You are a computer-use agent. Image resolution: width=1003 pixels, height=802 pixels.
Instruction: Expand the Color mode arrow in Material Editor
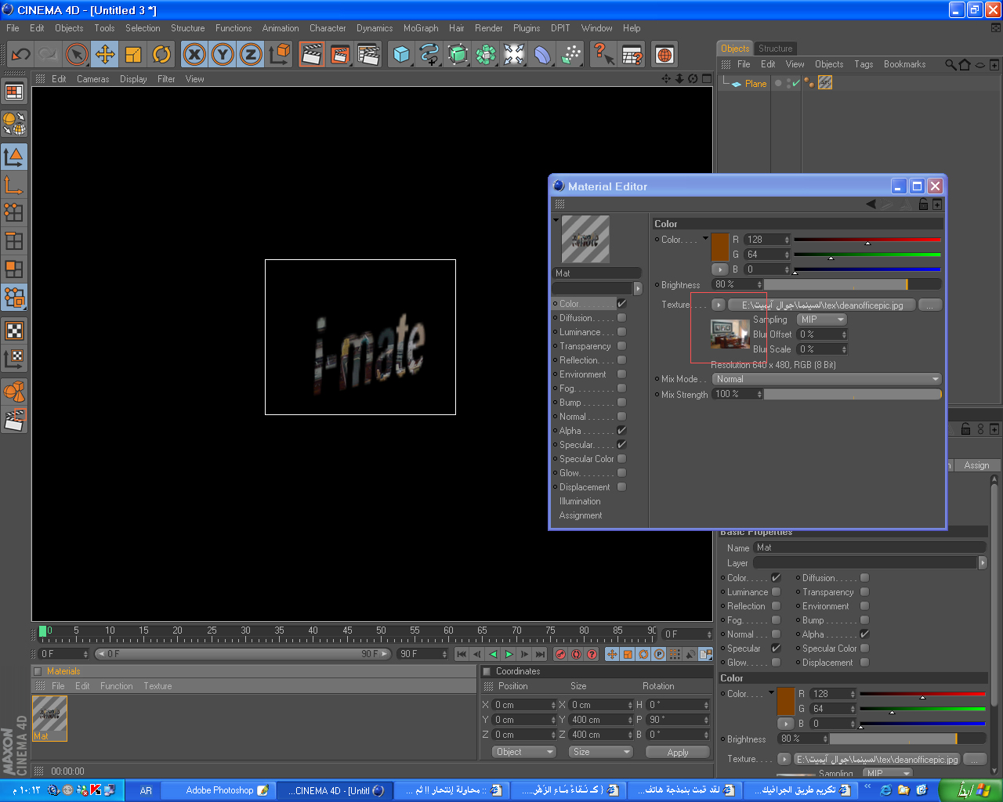(705, 238)
